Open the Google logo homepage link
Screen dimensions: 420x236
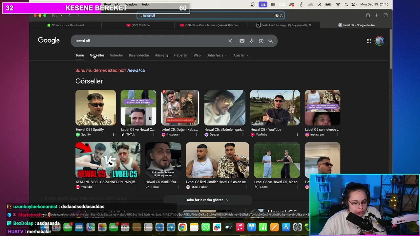[49, 41]
